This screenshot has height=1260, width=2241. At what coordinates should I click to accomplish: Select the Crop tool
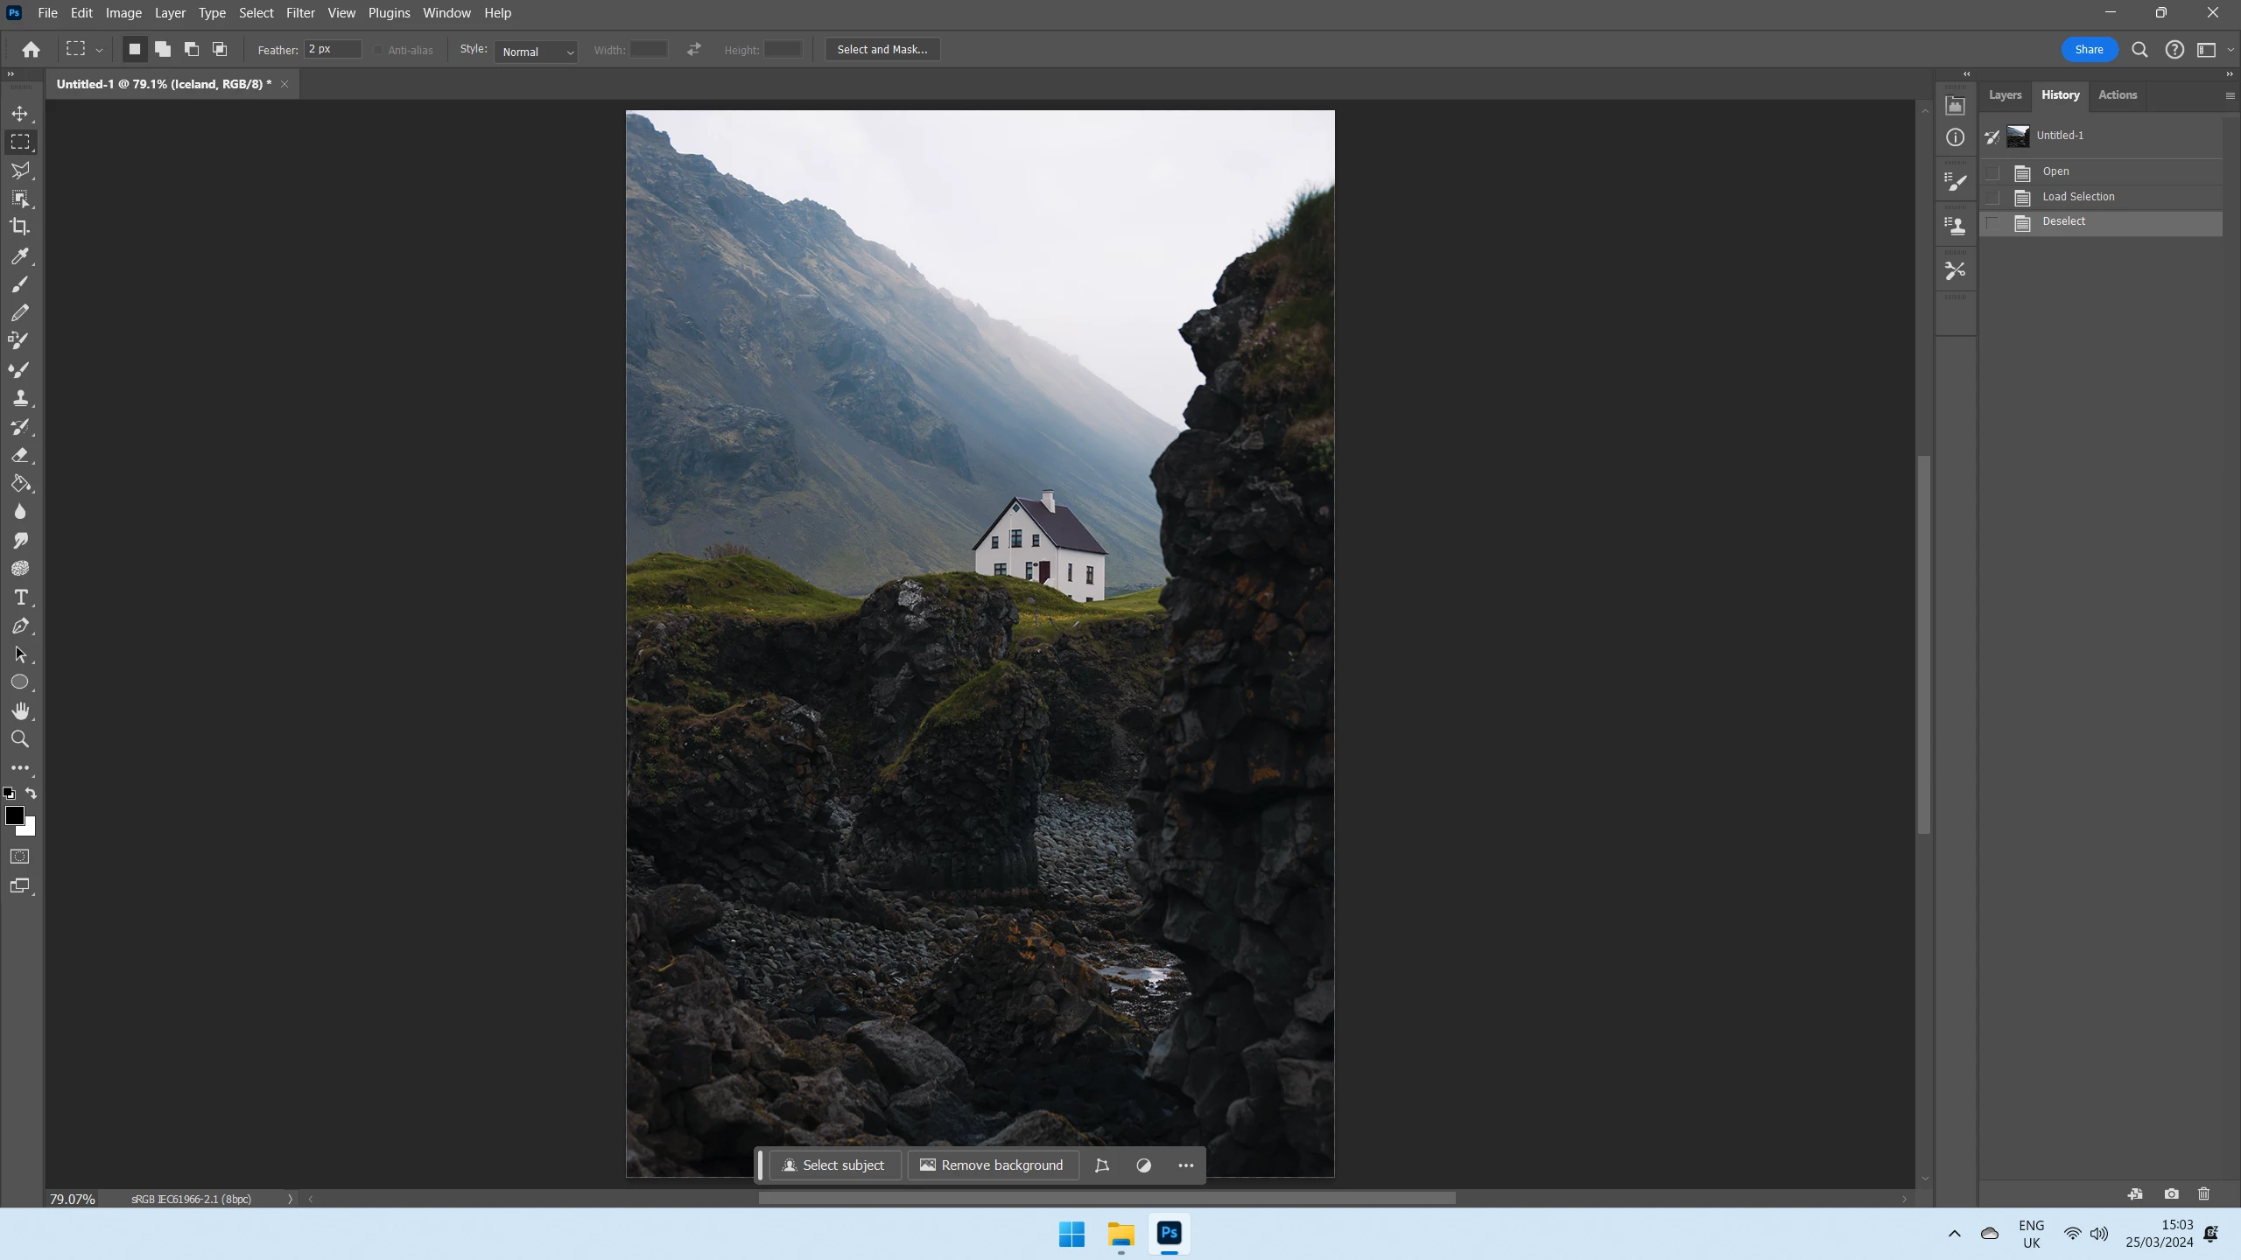pos(20,227)
